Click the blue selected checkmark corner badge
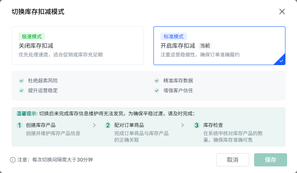This screenshot has width=297, height=173. [280, 60]
